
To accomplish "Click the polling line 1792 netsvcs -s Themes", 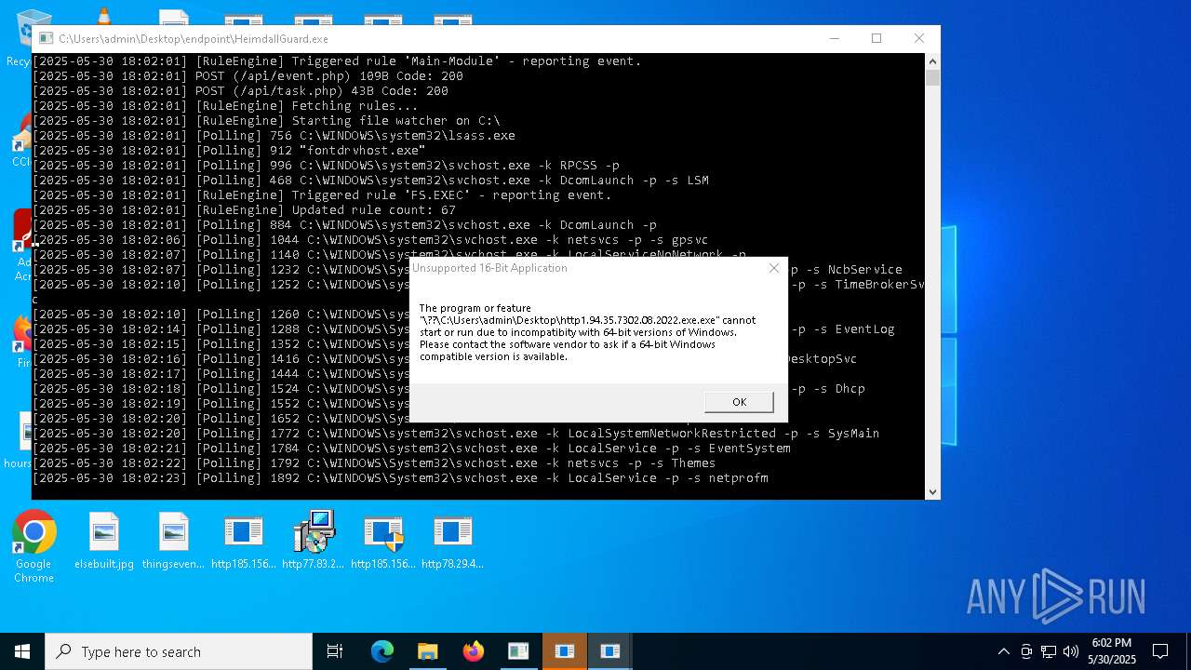I will (x=374, y=463).
